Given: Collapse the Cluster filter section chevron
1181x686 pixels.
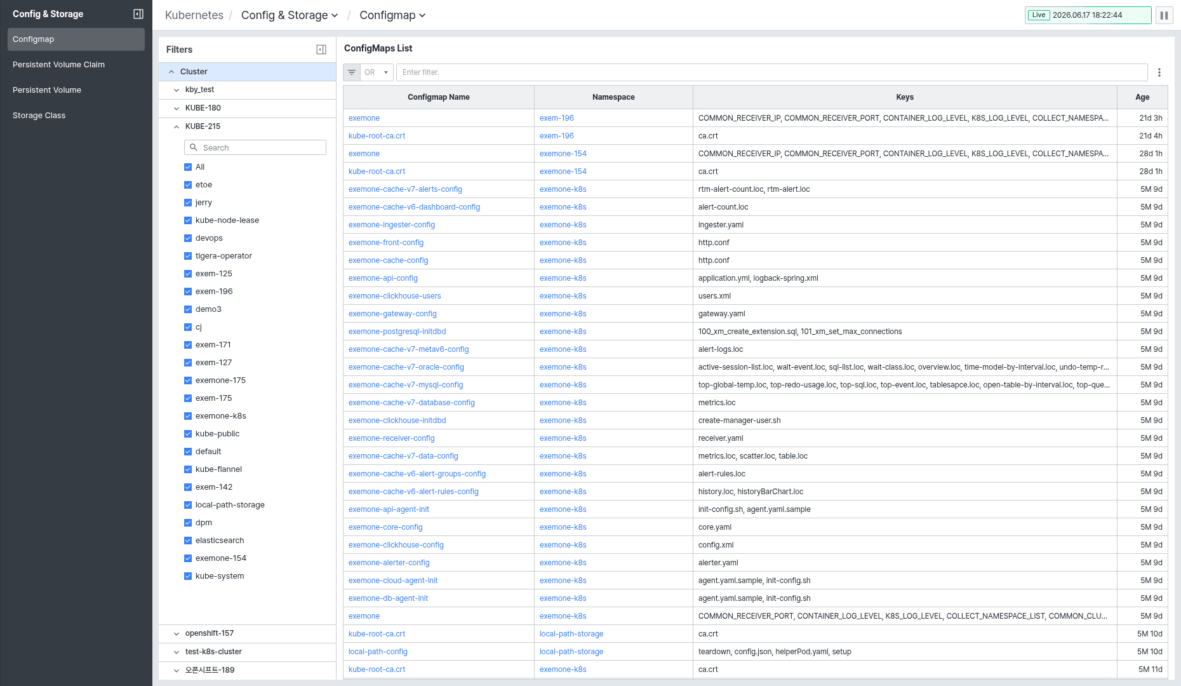Looking at the screenshot, I should coord(171,72).
